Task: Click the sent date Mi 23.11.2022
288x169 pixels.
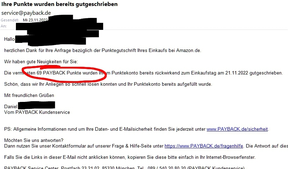Action: (35, 20)
